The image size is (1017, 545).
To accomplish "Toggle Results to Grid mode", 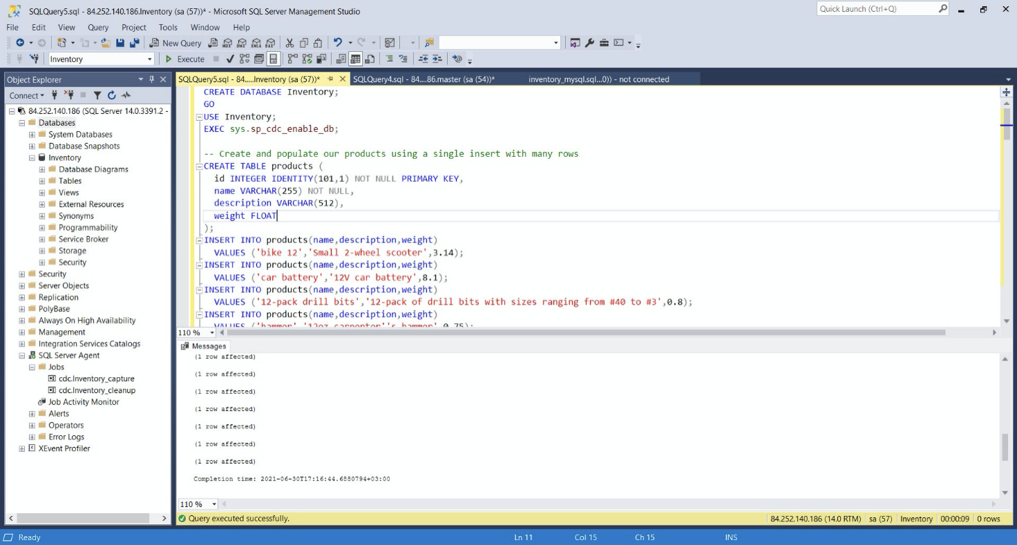I will 355,59.
